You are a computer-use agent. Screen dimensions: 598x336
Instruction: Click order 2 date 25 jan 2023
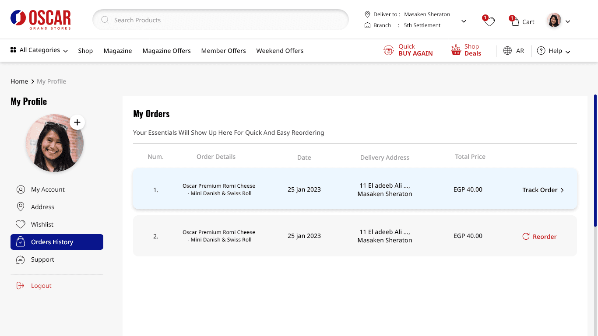[x=304, y=236]
